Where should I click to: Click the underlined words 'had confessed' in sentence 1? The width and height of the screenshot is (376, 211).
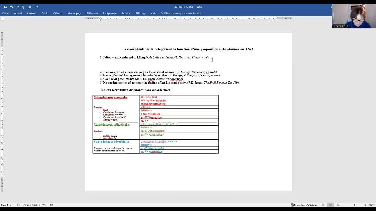pos(124,57)
